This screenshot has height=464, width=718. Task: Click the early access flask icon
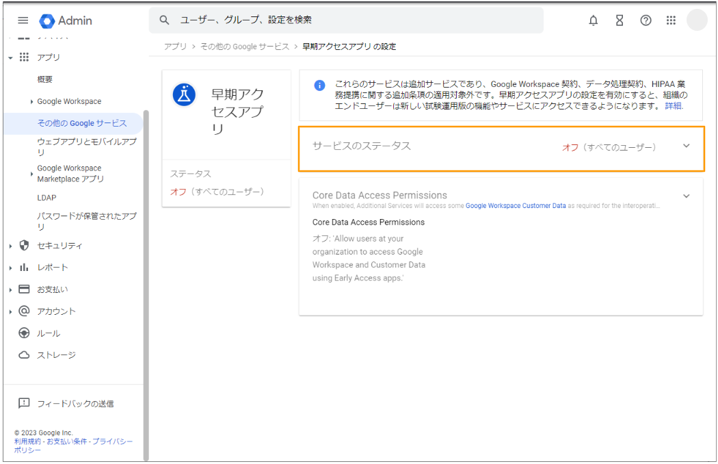click(x=184, y=95)
